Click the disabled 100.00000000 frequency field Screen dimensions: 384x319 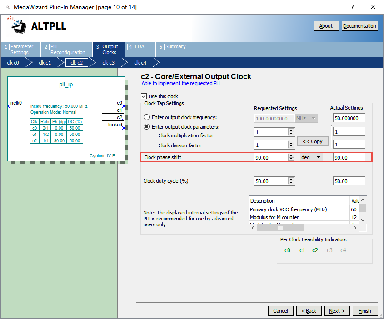click(274, 119)
